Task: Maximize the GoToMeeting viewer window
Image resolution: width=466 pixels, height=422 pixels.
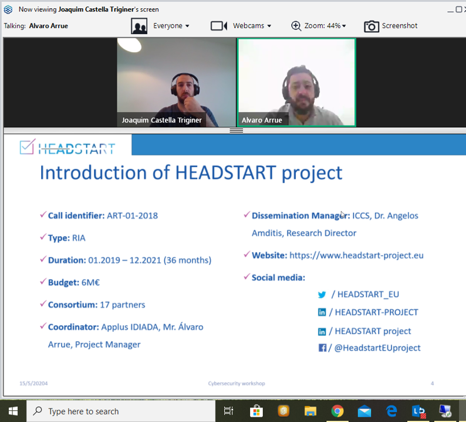Action: pos(458,9)
